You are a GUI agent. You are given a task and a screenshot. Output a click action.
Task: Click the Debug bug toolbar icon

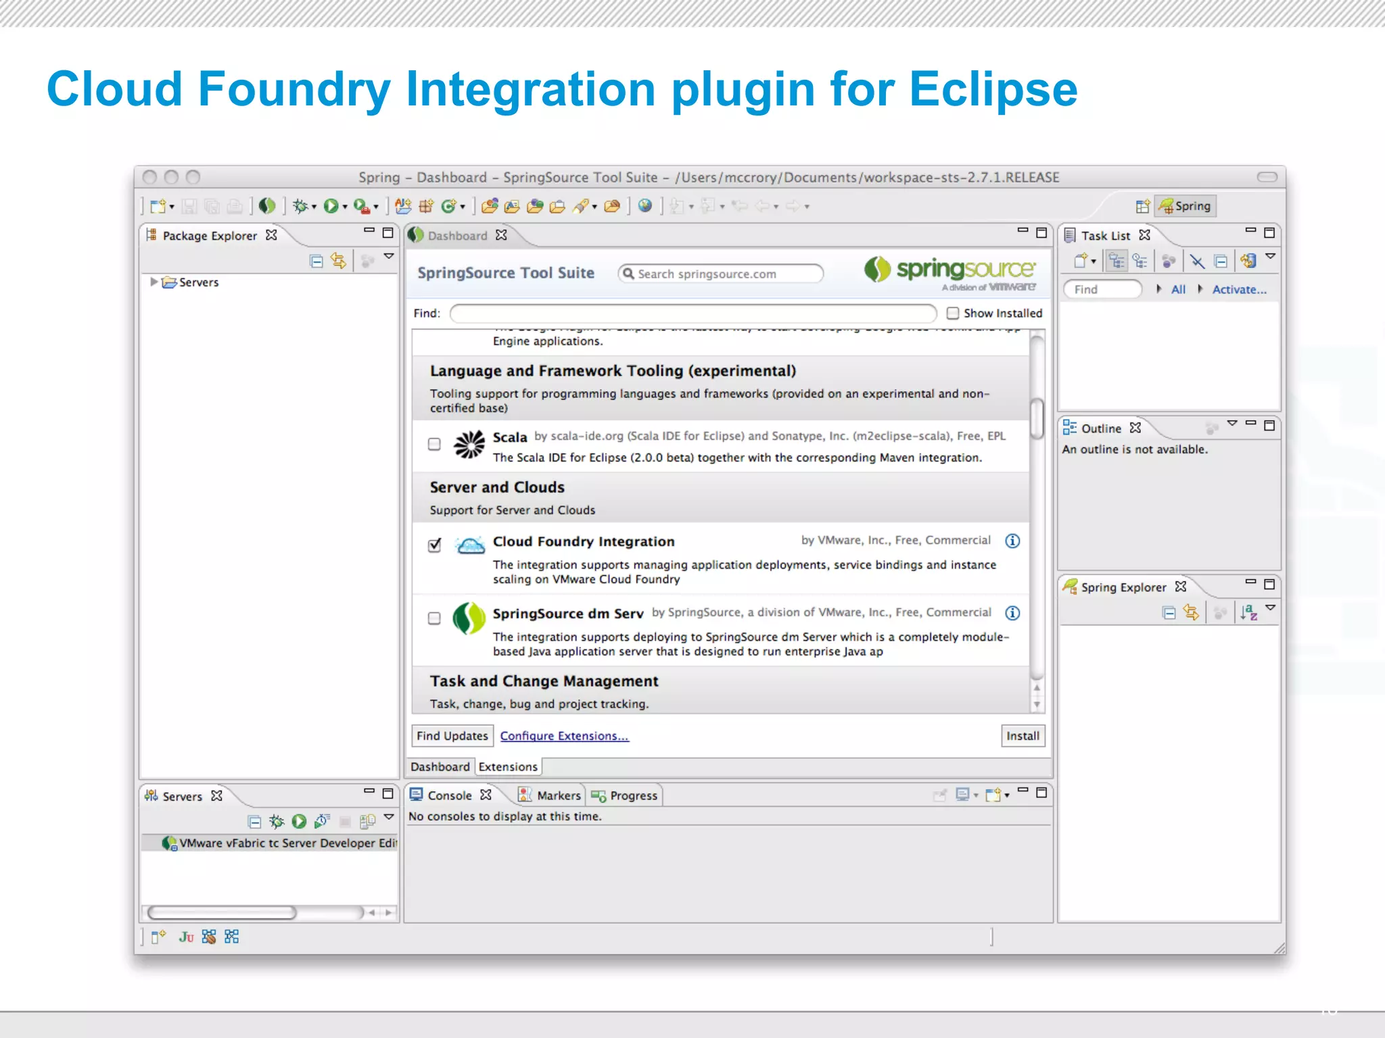tap(300, 205)
